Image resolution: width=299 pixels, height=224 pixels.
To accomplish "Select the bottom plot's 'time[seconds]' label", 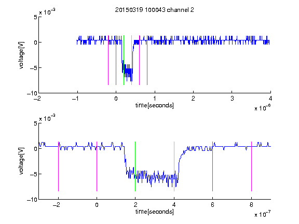I will click(155, 212).
